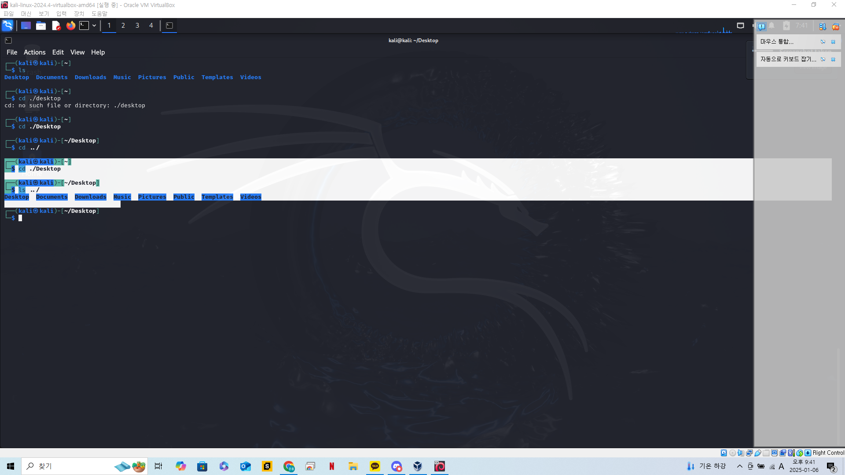The width and height of the screenshot is (845, 475).
Task: Click the Windows Start button
Action: click(11, 466)
